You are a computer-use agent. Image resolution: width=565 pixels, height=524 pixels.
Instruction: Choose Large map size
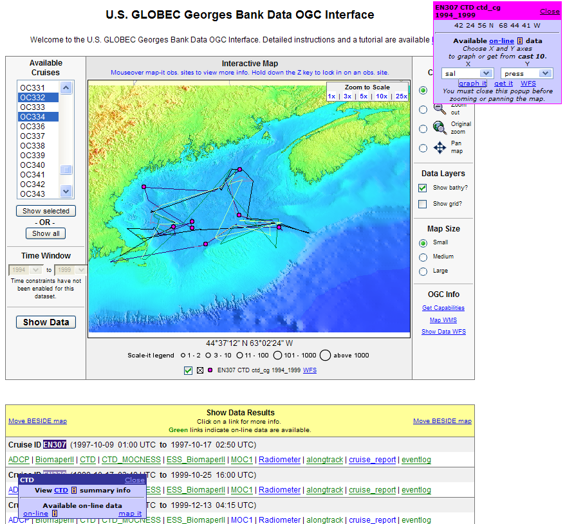click(x=423, y=271)
